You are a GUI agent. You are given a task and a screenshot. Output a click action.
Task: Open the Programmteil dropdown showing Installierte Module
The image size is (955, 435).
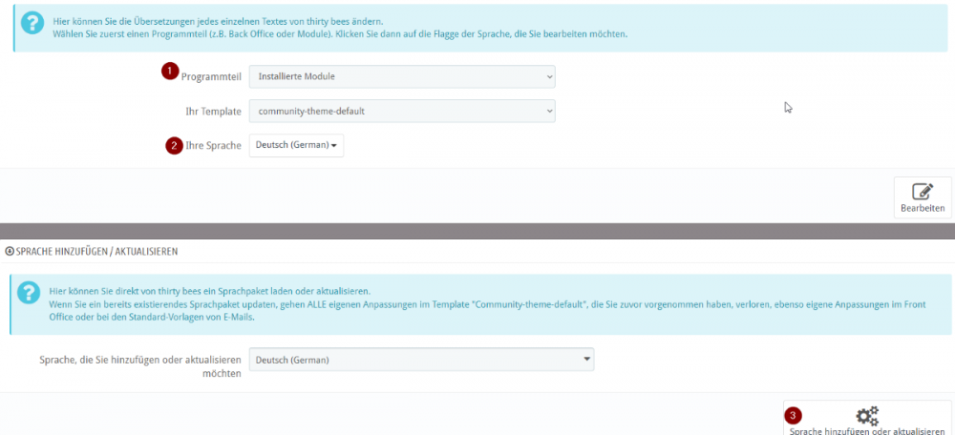(x=401, y=76)
